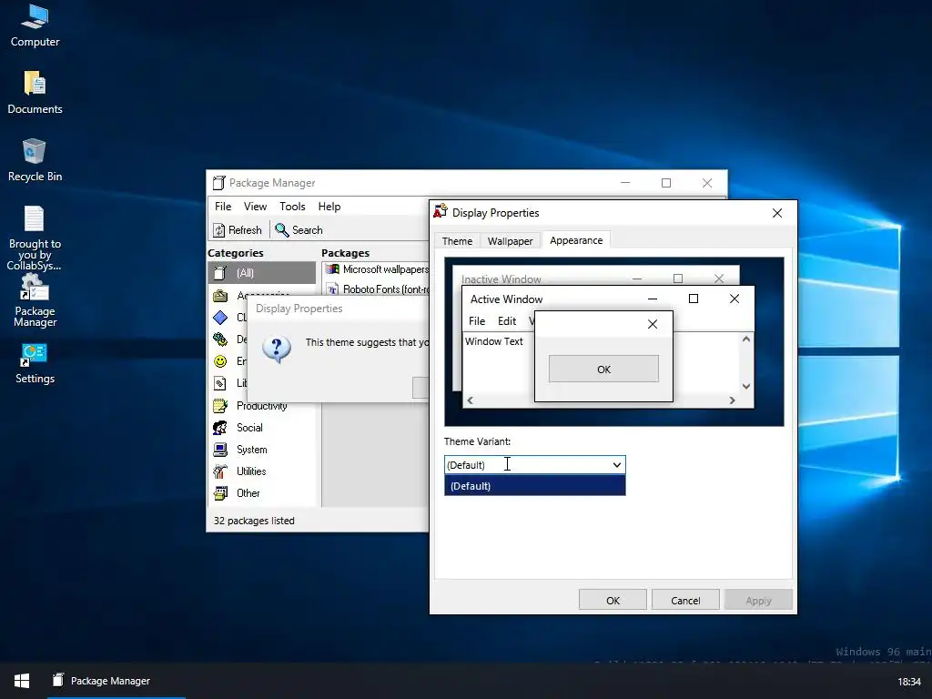932x699 pixels.
Task: Click preview horizontal scrollbar left arrow
Action: tap(471, 400)
